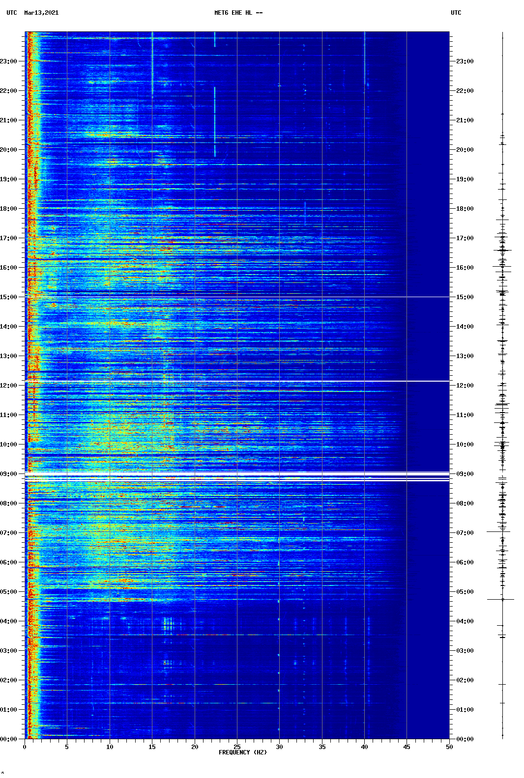Click the Mar13,2021 date label
Screen dimensions: 524x778
(41, 13)
